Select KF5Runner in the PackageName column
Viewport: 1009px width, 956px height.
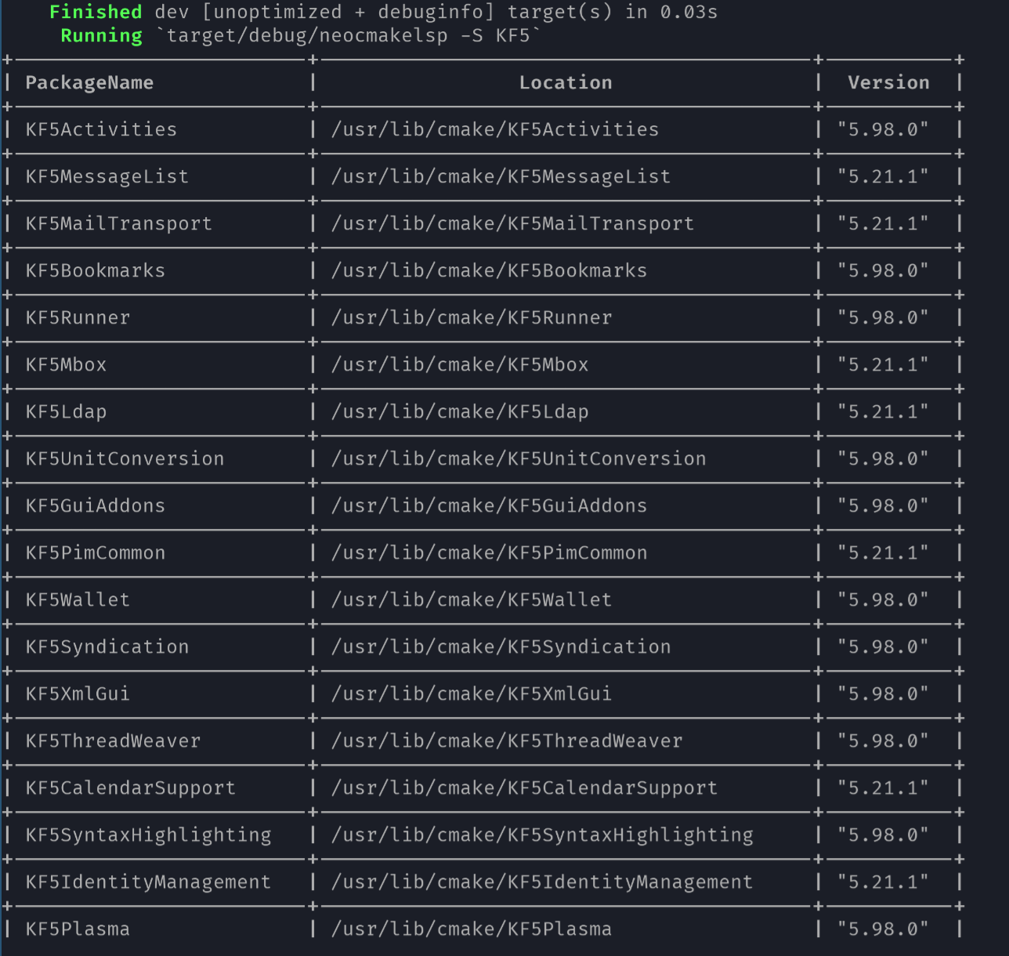(x=78, y=318)
